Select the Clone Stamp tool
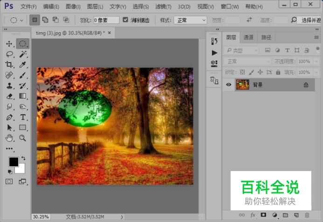This screenshot has height=222, width=323. 9,86
